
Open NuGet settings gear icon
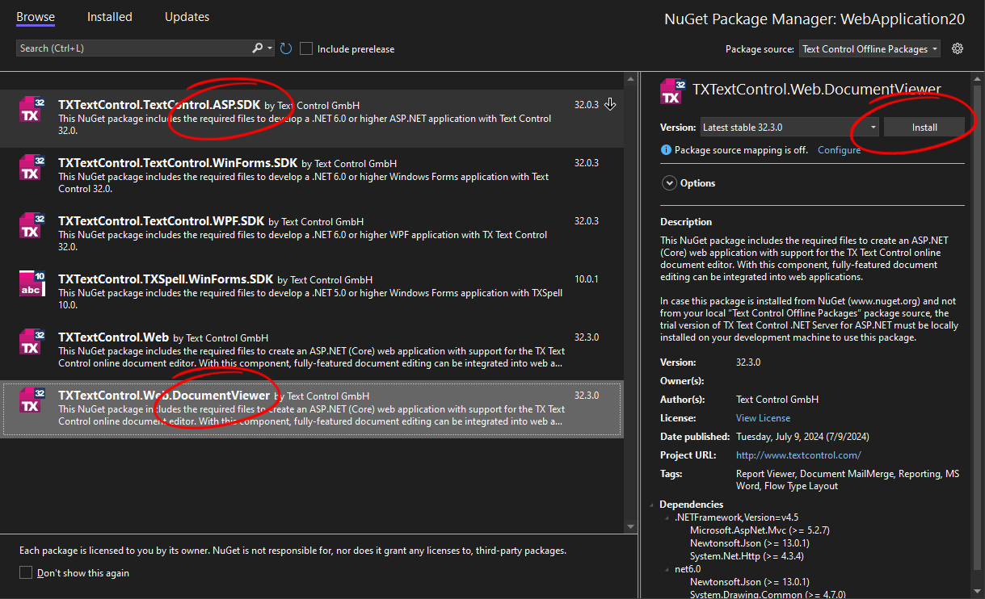click(x=958, y=48)
